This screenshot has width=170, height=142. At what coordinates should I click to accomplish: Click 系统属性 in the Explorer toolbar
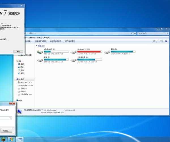(28, 41)
